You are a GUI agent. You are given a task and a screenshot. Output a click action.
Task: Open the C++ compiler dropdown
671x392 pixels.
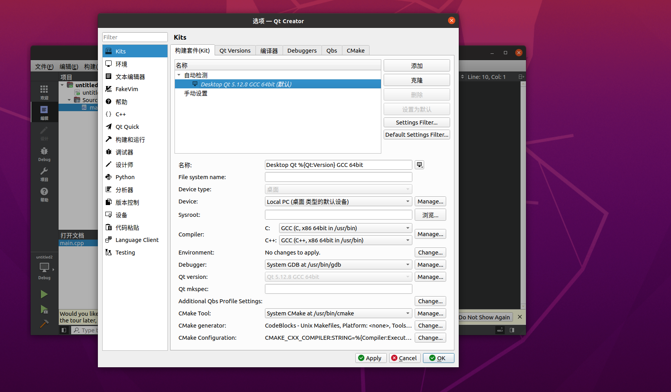(346, 240)
